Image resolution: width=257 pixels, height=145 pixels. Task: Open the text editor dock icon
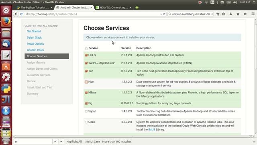tap(6, 55)
